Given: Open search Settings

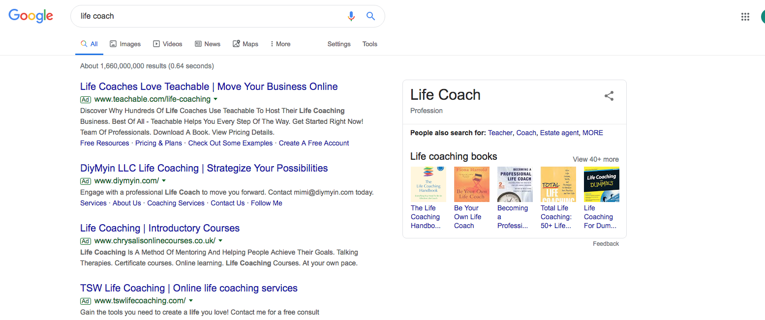Looking at the screenshot, I should [x=339, y=44].
